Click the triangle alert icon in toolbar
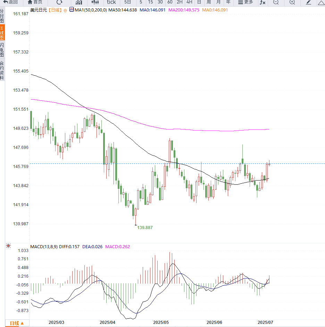325x327 pixels. 321,2
